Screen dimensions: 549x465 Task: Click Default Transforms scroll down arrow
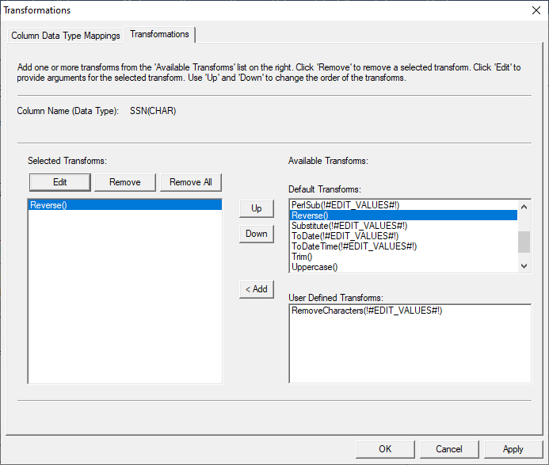pos(524,266)
